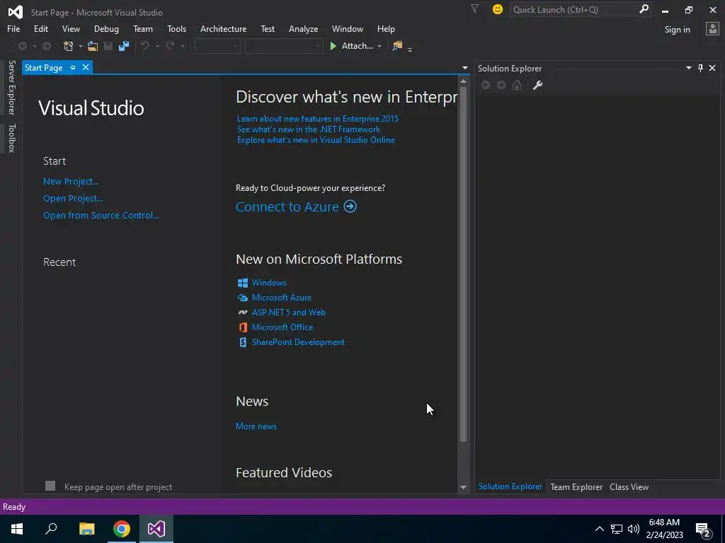
Task: Open the Redo history dropdown arrow
Action: (183, 46)
